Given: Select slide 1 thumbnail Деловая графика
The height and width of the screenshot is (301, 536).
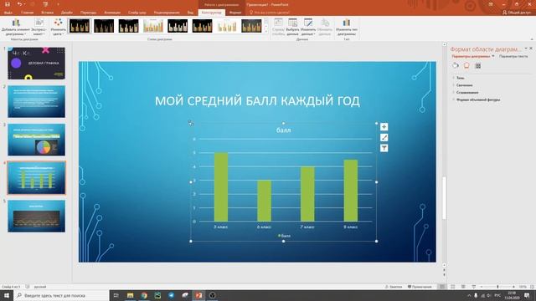Looking at the screenshot, I should point(36,64).
